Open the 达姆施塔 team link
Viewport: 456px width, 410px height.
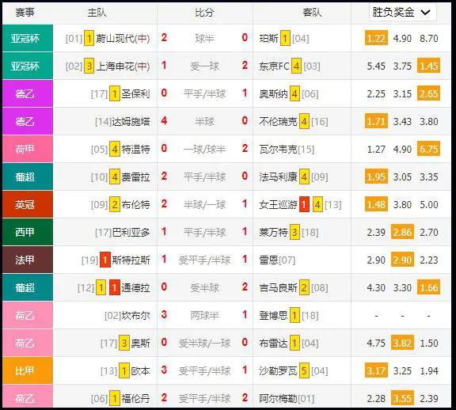[x=131, y=121]
